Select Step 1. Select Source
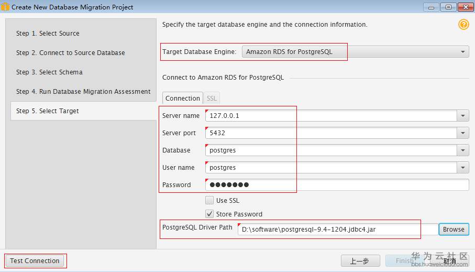 pos(48,34)
